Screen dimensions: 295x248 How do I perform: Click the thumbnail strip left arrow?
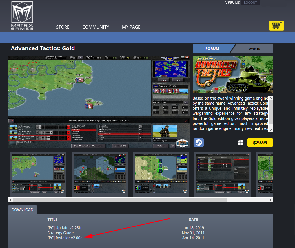point(10,200)
